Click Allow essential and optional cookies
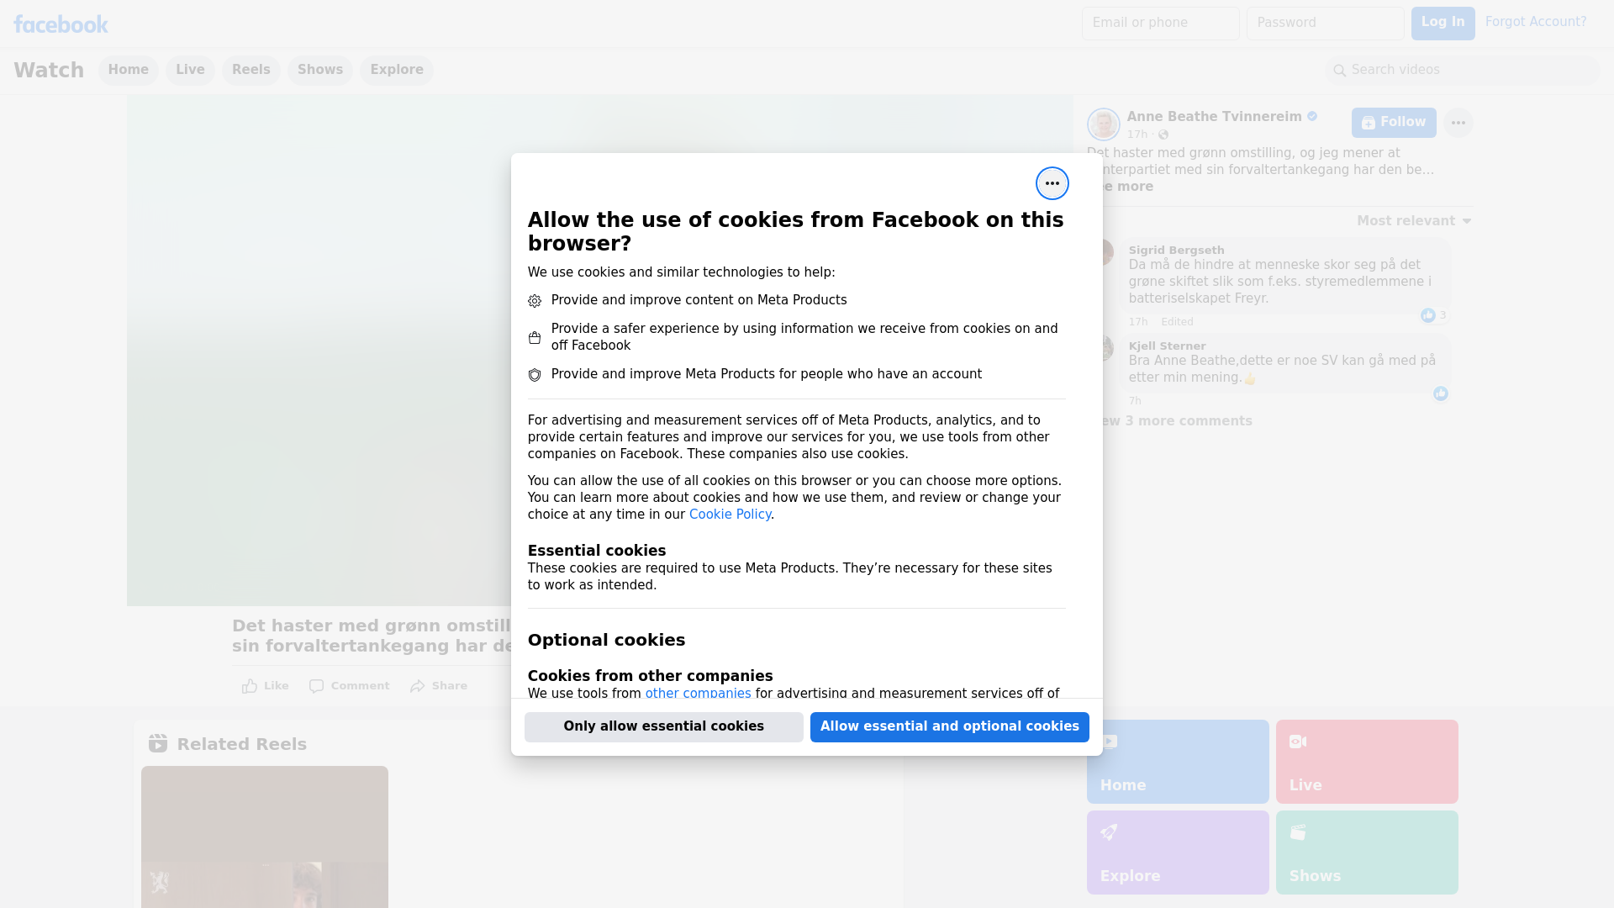This screenshot has width=1614, height=908. (x=950, y=726)
